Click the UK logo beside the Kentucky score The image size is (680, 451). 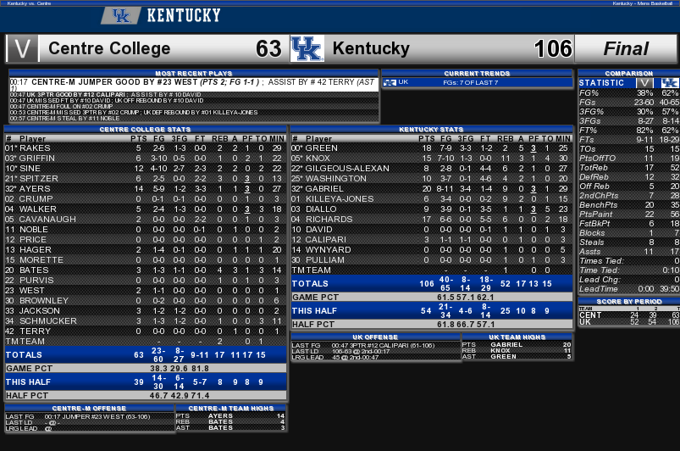[307, 48]
